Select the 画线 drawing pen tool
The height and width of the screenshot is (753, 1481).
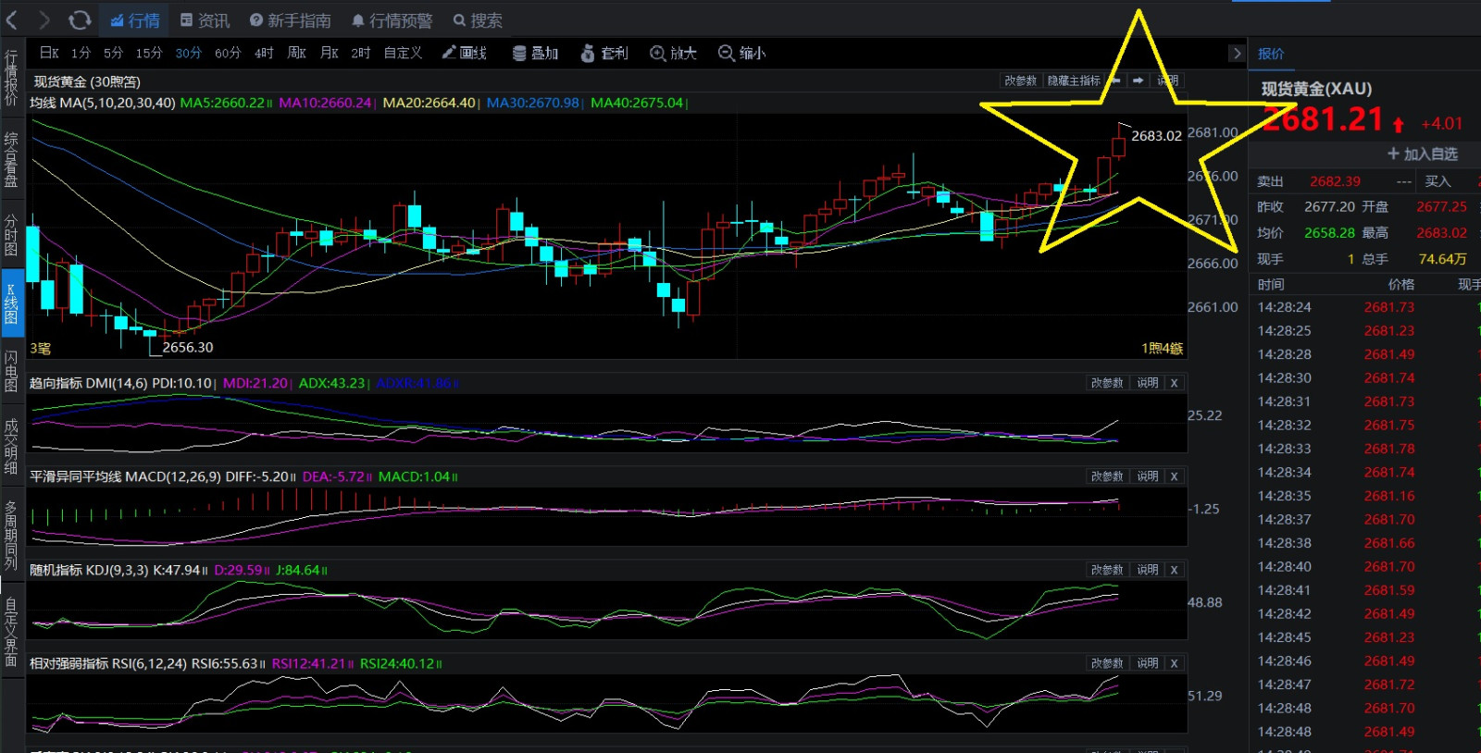pos(464,53)
